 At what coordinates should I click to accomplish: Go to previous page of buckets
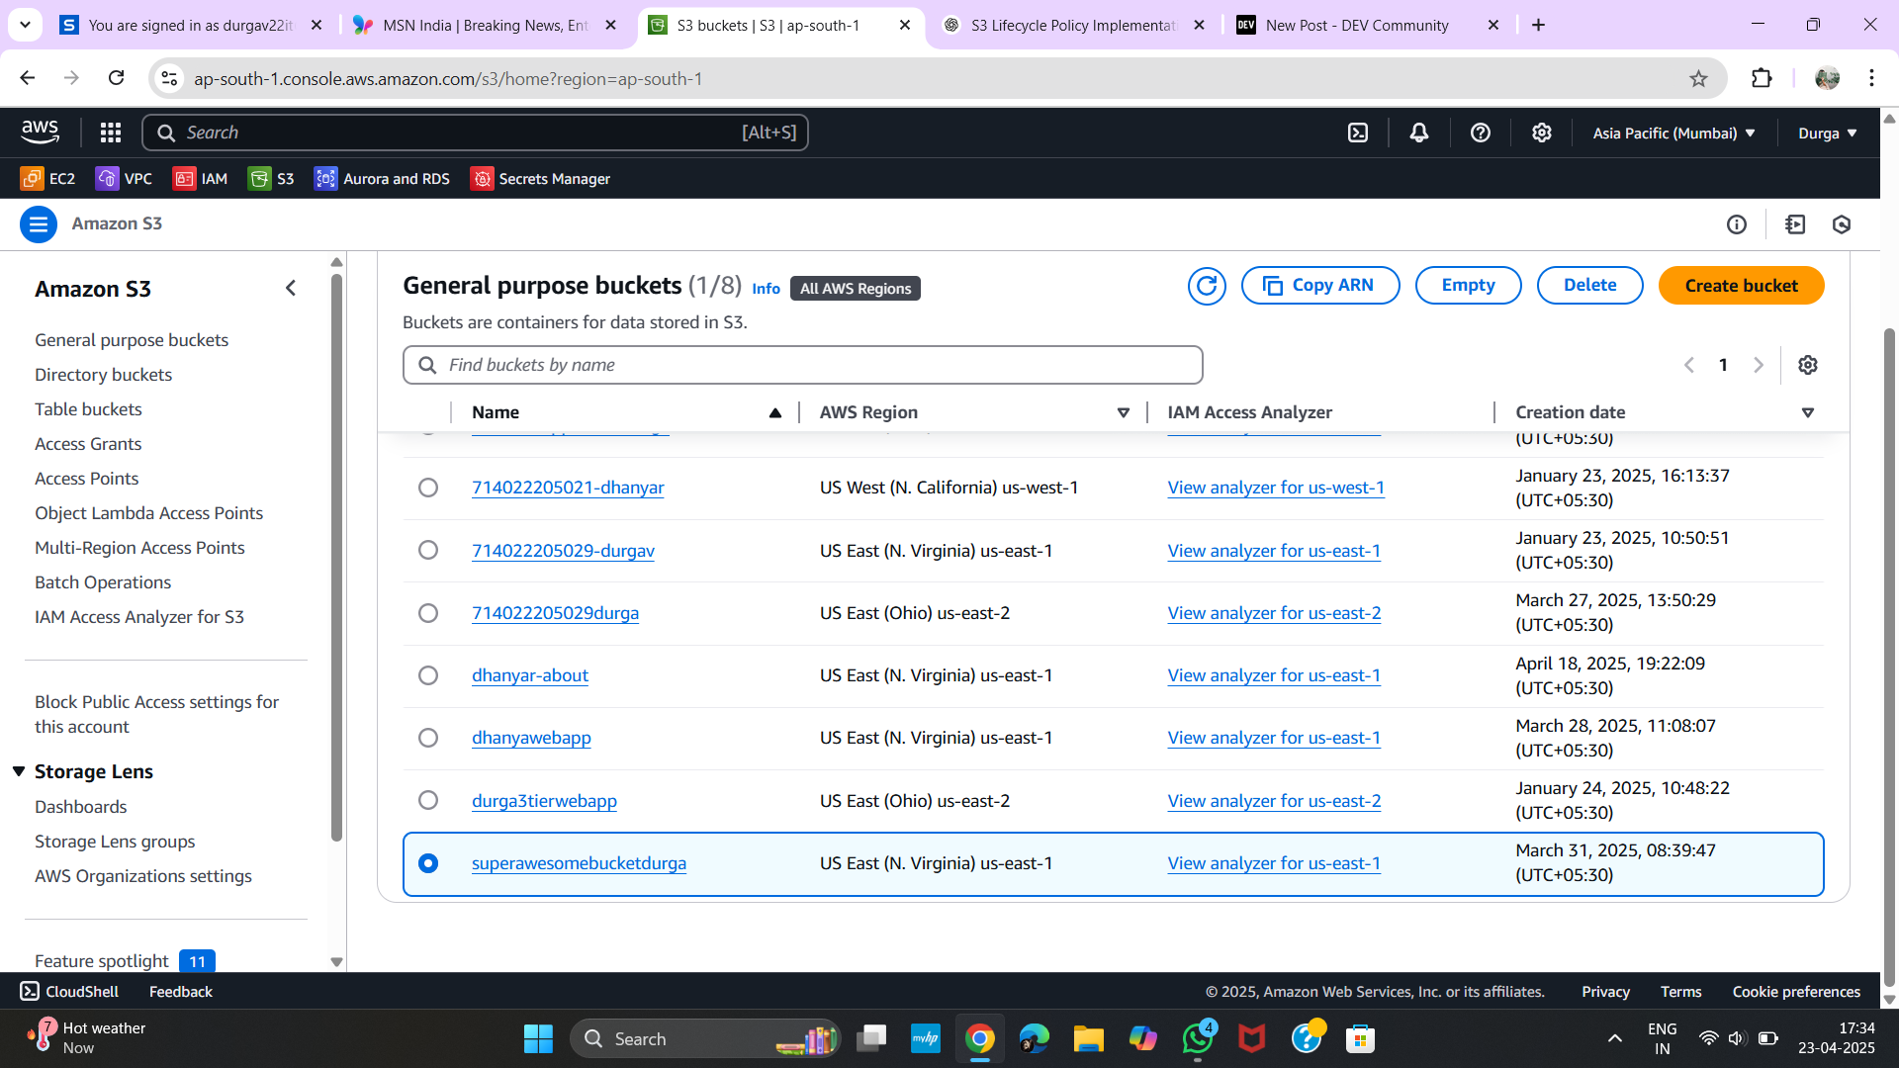(x=1689, y=365)
